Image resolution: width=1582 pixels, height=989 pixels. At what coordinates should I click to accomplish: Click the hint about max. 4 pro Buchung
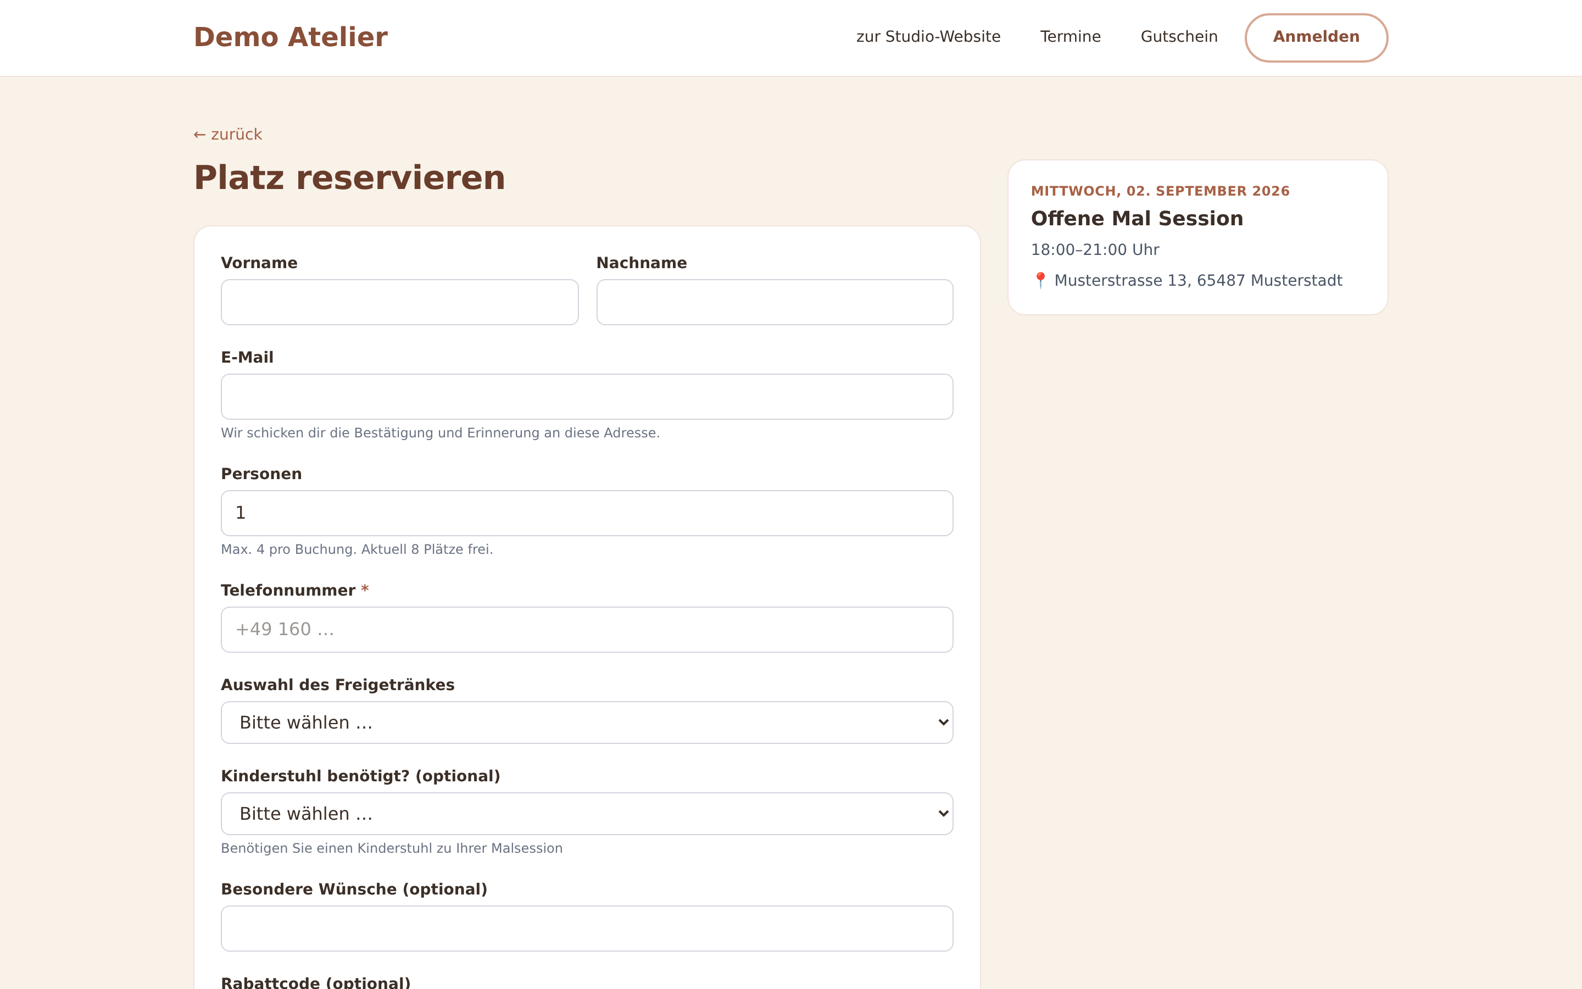coord(357,549)
